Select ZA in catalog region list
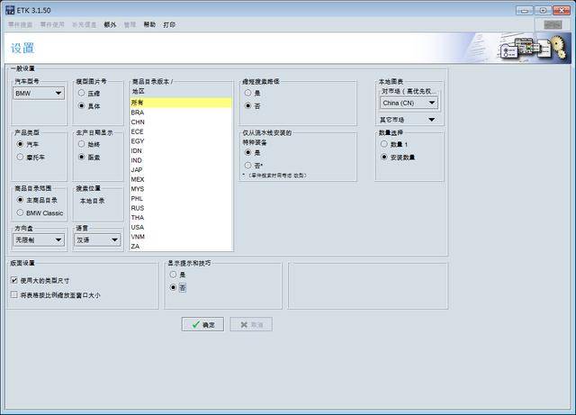This screenshot has width=576, height=415. 181,247
